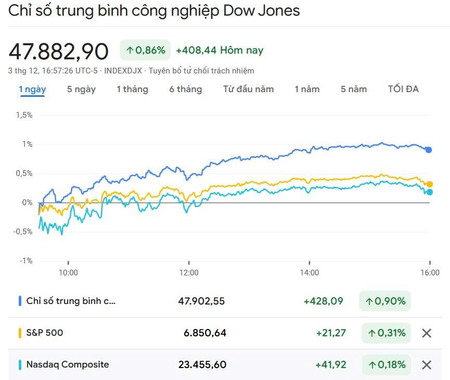Image resolution: width=450 pixels, height=380 pixels.
Task: Open the "TỐI ĐA" maximum range view
Action: pyautogui.click(x=403, y=89)
